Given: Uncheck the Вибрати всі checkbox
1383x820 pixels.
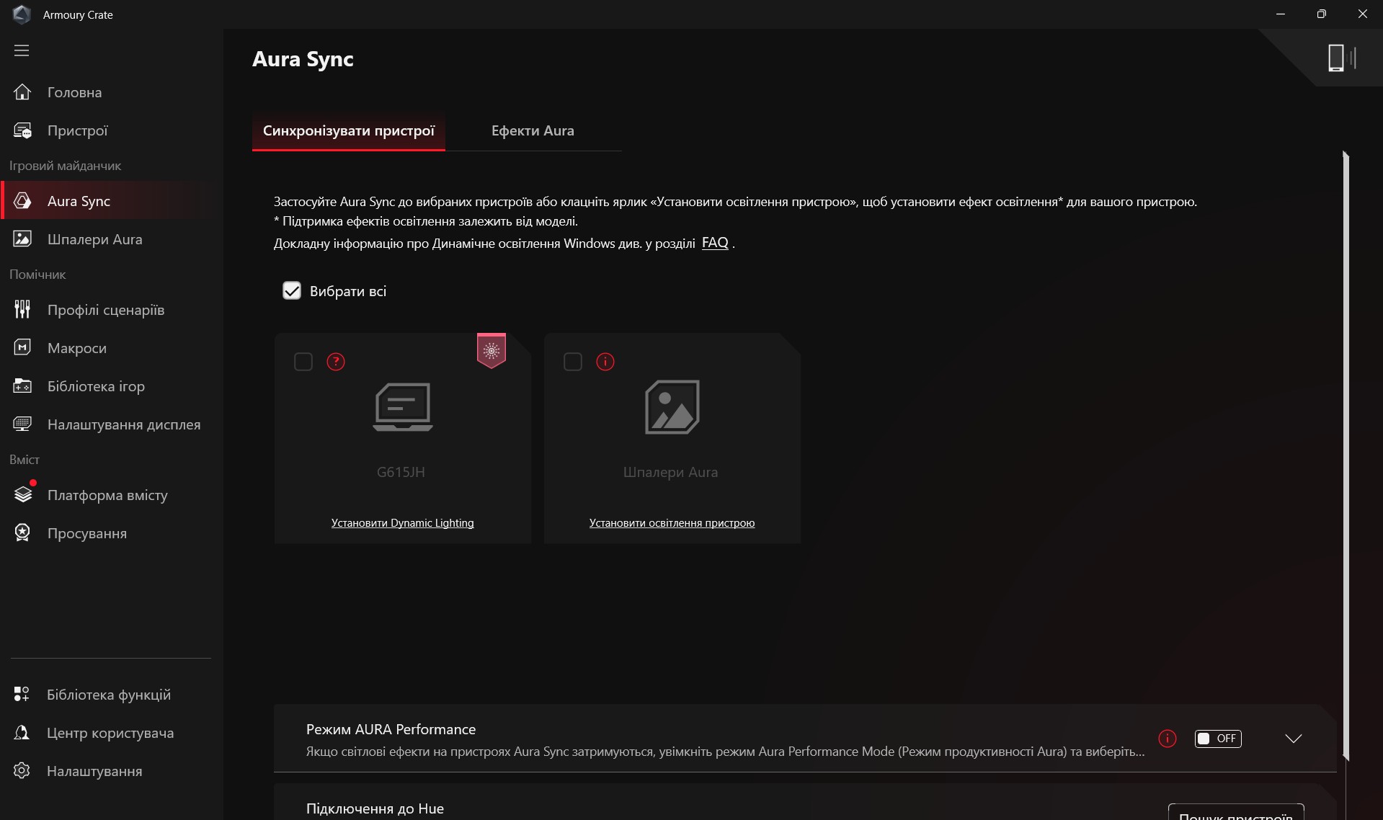Looking at the screenshot, I should coord(292,291).
